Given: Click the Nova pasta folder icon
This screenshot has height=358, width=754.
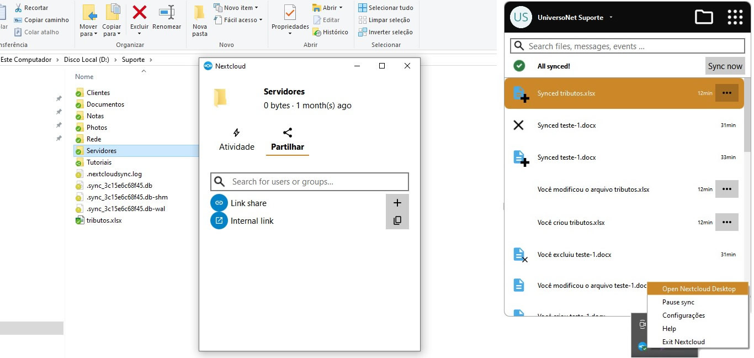Looking at the screenshot, I should coord(199,13).
